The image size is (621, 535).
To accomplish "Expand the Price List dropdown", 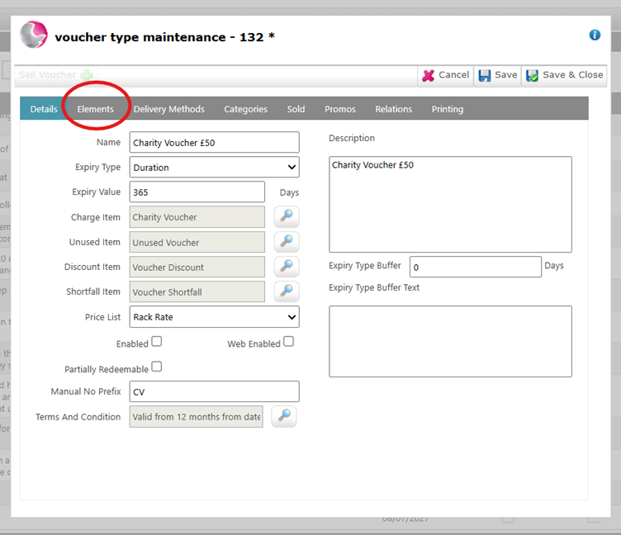I will tap(214, 317).
